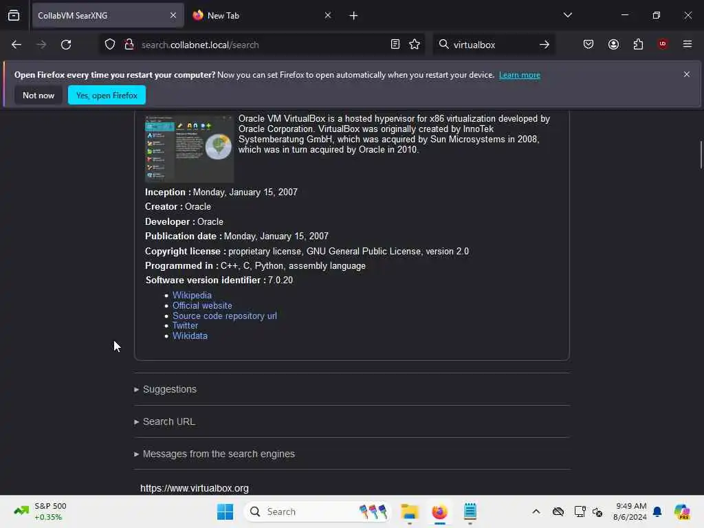Click the network display tray icon
Image resolution: width=704 pixels, height=528 pixels.
tap(580, 511)
